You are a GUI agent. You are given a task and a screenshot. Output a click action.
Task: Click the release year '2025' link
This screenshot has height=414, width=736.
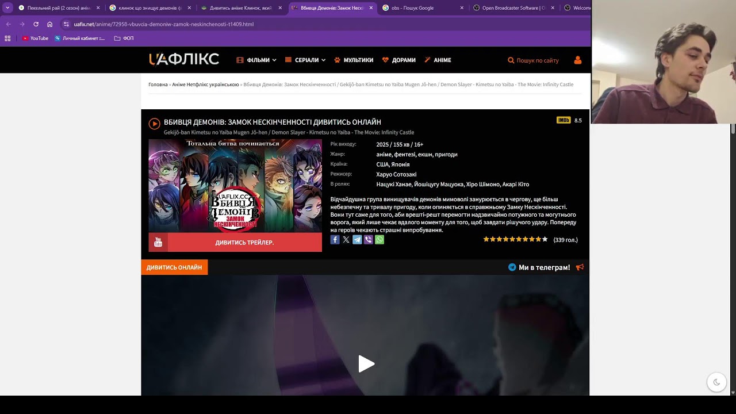(x=384, y=145)
